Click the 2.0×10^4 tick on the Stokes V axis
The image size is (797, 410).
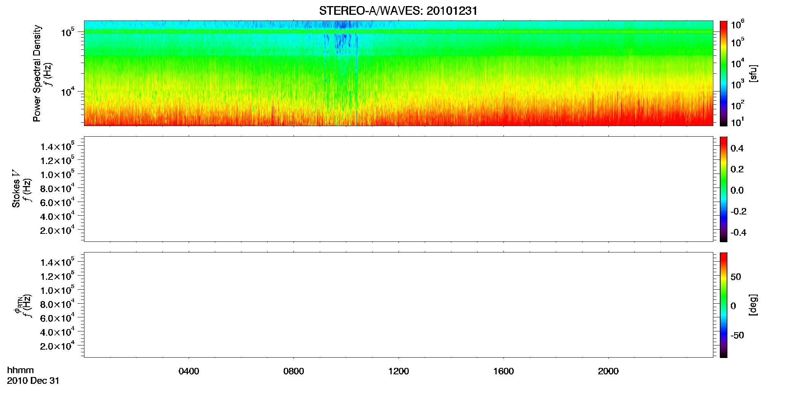(57, 230)
